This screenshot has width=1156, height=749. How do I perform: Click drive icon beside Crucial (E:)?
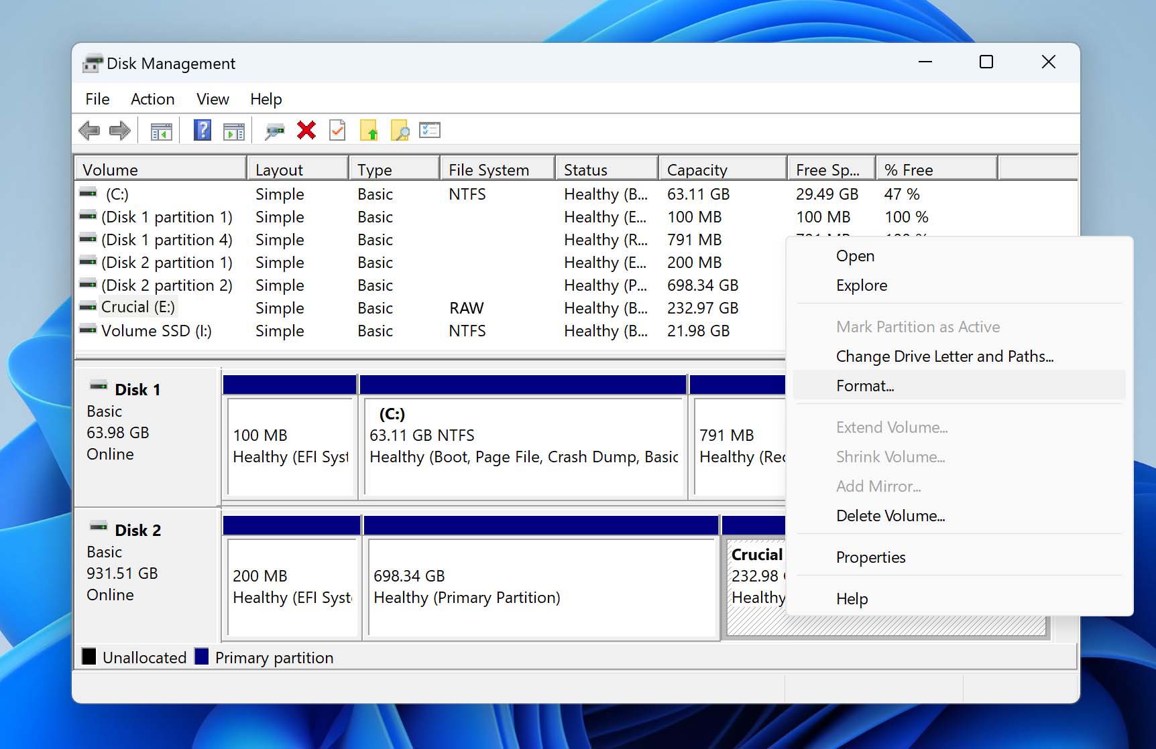pos(88,307)
